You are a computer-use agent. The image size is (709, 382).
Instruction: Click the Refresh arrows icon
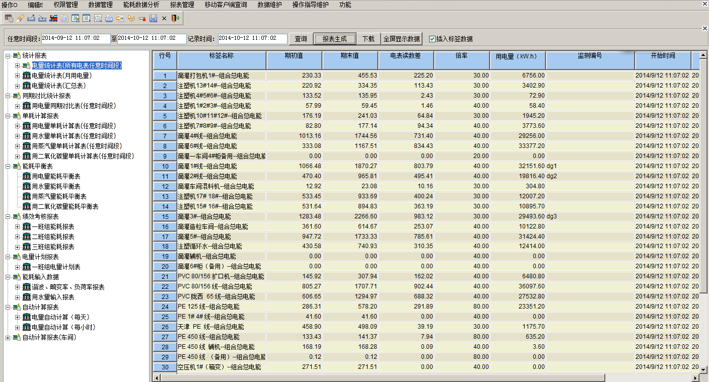(131, 18)
